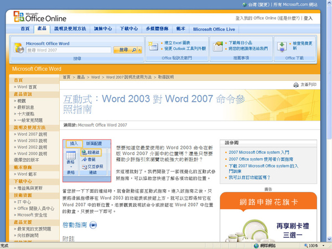The image size is (332, 249).
Task: Click the interactive guide ribbon thumbnail
Action: point(87,160)
